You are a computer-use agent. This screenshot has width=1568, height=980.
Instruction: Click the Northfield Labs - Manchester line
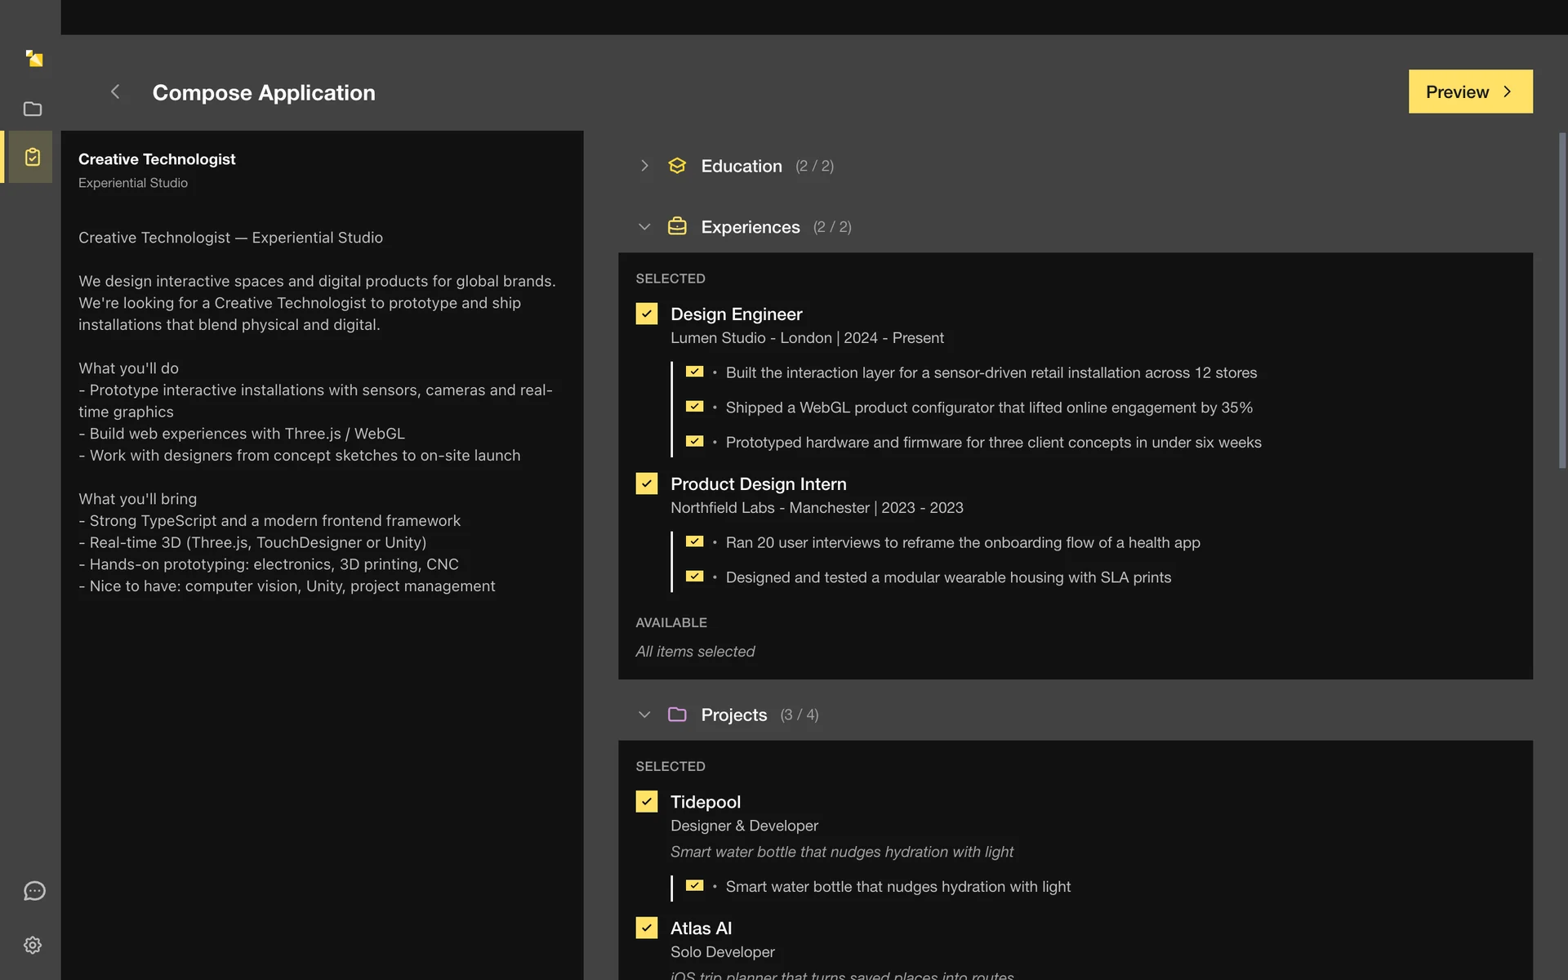pyautogui.click(x=817, y=508)
